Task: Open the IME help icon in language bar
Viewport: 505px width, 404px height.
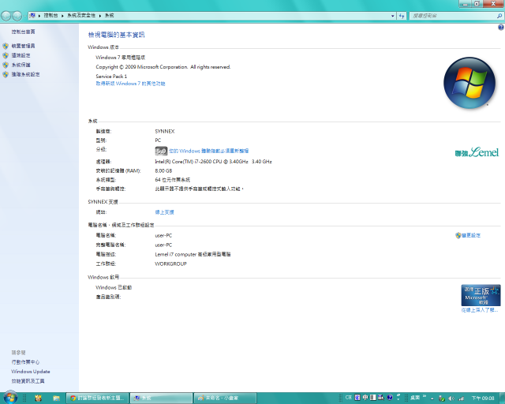Action: (390, 398)
